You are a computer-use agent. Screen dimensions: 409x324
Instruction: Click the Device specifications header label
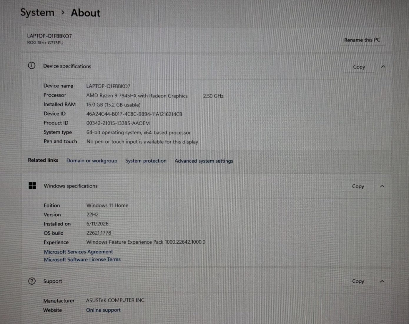point(67,66)
